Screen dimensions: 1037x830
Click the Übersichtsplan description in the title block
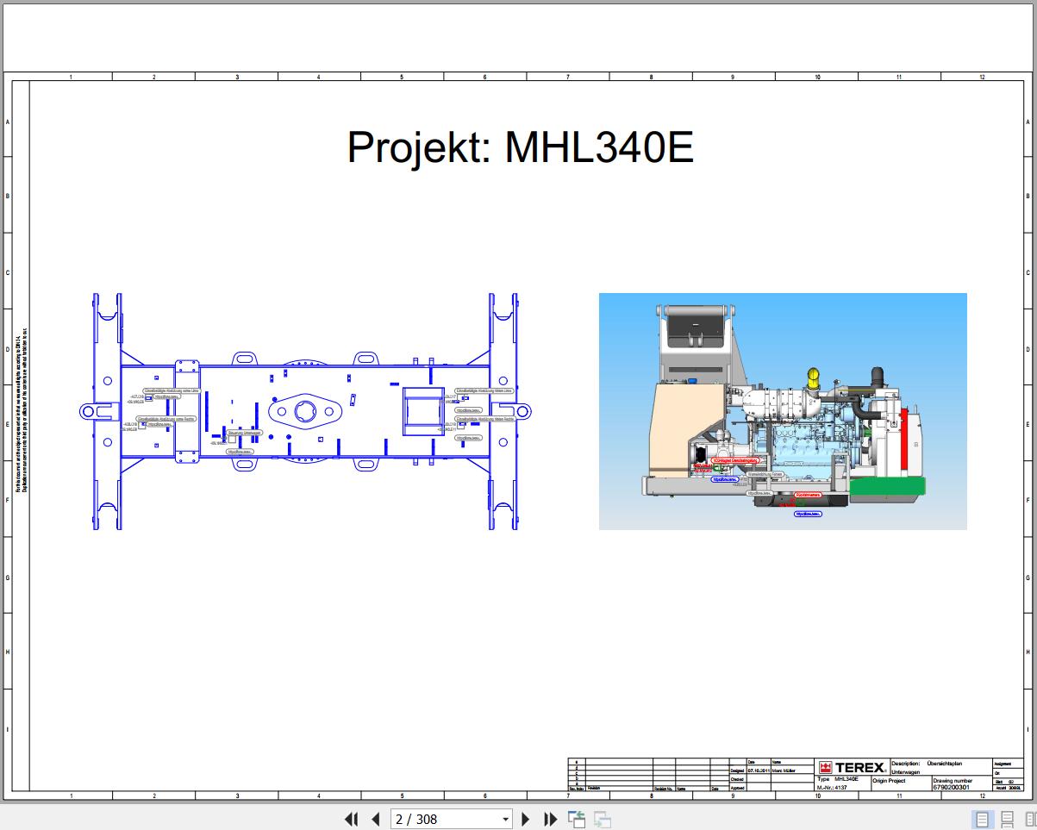pyautogui.click(x=944, y=763)
